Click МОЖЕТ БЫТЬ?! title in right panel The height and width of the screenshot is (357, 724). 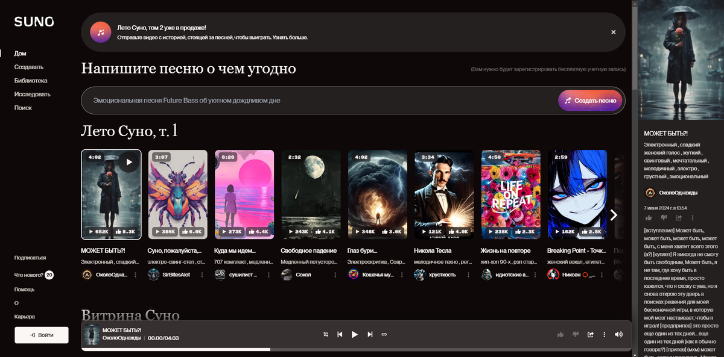coord(665,134)
